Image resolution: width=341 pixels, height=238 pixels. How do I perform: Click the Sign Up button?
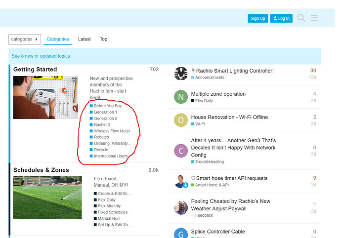(x=257, y=18)
